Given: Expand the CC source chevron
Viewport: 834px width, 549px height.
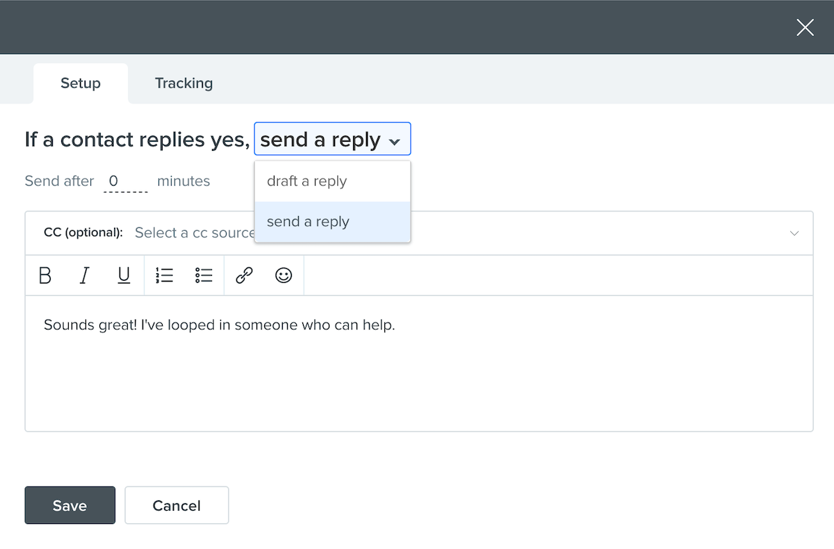Looking at the screenshot, I should pos(794,233).
